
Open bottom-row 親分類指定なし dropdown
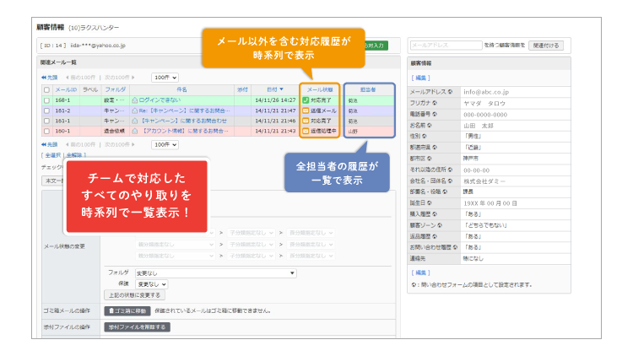(x=175, y=256)
